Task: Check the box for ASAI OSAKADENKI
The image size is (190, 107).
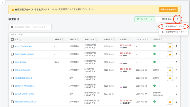Action: [x=12, y=46]
